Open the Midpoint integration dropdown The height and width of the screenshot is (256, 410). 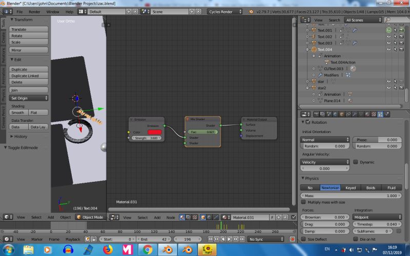tap(377, 217)
